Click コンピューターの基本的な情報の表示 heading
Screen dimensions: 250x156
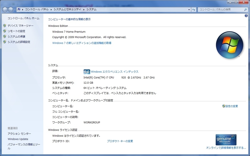pyautogui.click(x=69, y=19)
